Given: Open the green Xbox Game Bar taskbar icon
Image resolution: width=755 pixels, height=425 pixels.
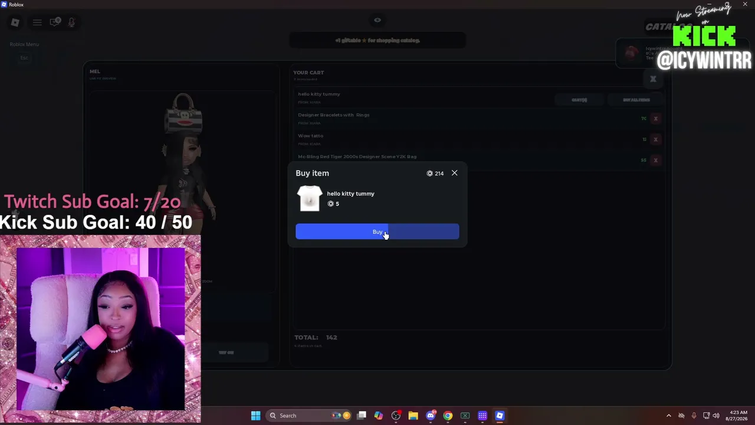Looking at the screenshot, I should [x=465, y=416].
